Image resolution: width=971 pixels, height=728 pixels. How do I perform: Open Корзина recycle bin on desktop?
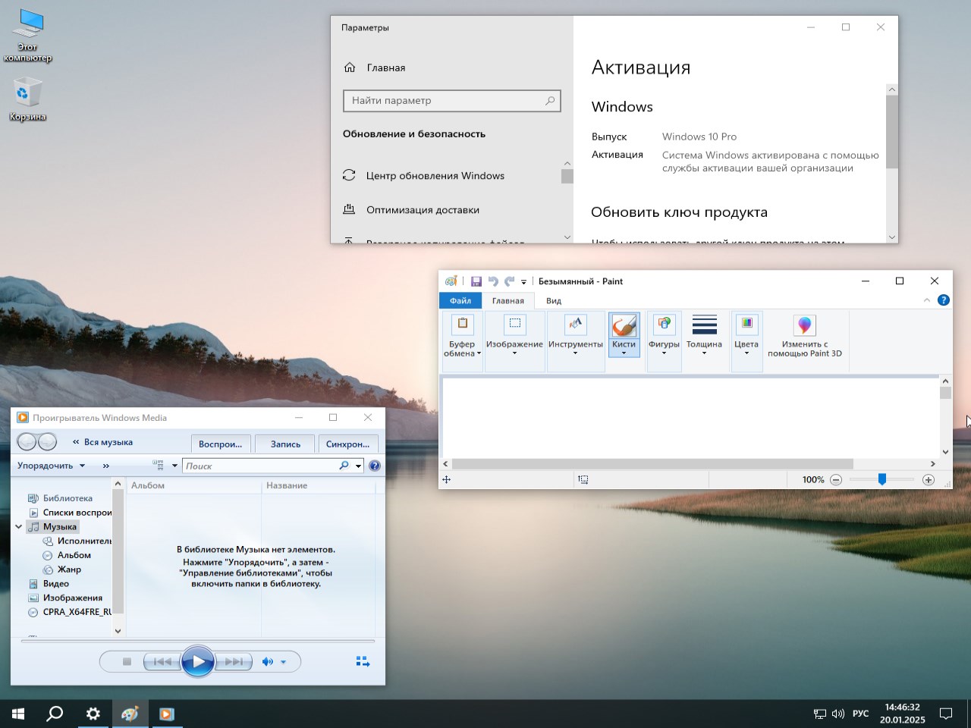tap(28, 100)
